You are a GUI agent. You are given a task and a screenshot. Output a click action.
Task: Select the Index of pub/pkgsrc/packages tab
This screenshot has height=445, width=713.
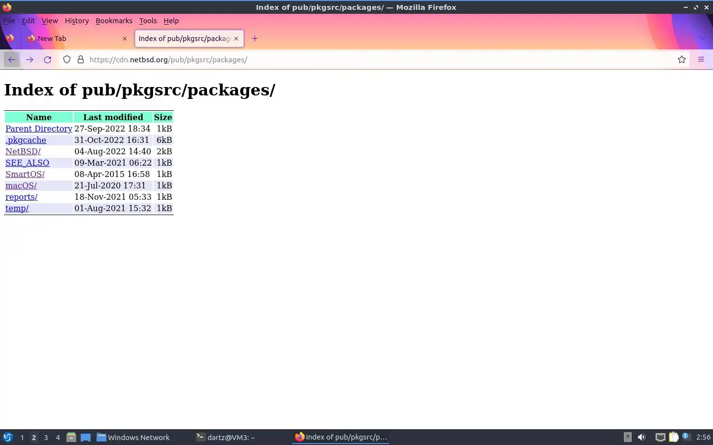point(189,39)
